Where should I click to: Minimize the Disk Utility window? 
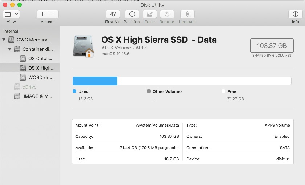click(x=12, y=5)
